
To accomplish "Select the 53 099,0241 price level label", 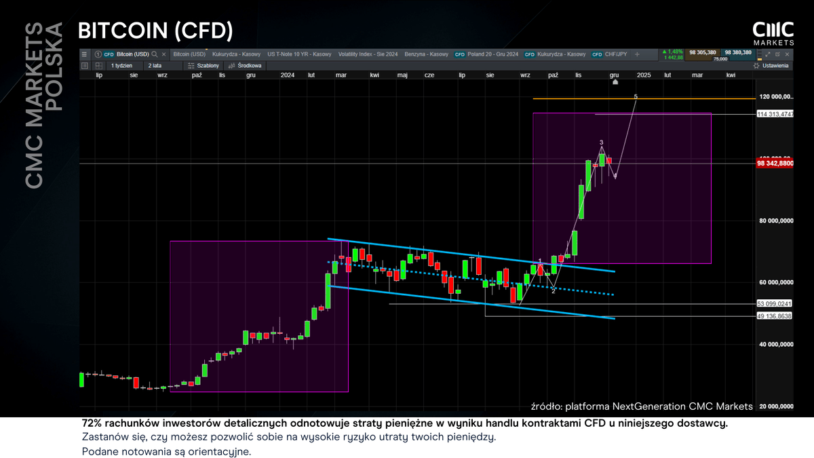I will 774,303.
